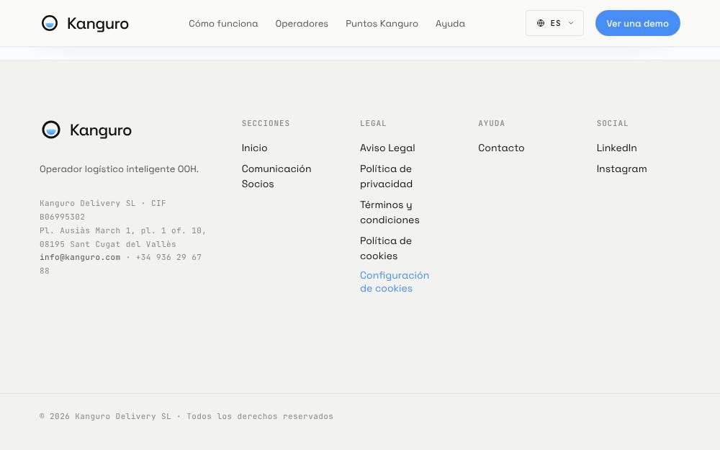Image resolution: width=720 pixels, height=450 pixels.
Task: Go to Operadores in the top navigation
Action: pyautogui.click(x=302, y=24)
